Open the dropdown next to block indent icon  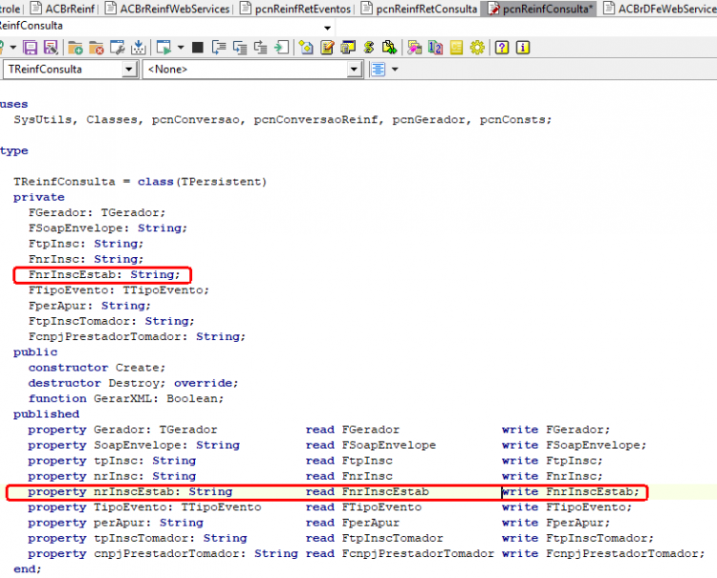395,70
